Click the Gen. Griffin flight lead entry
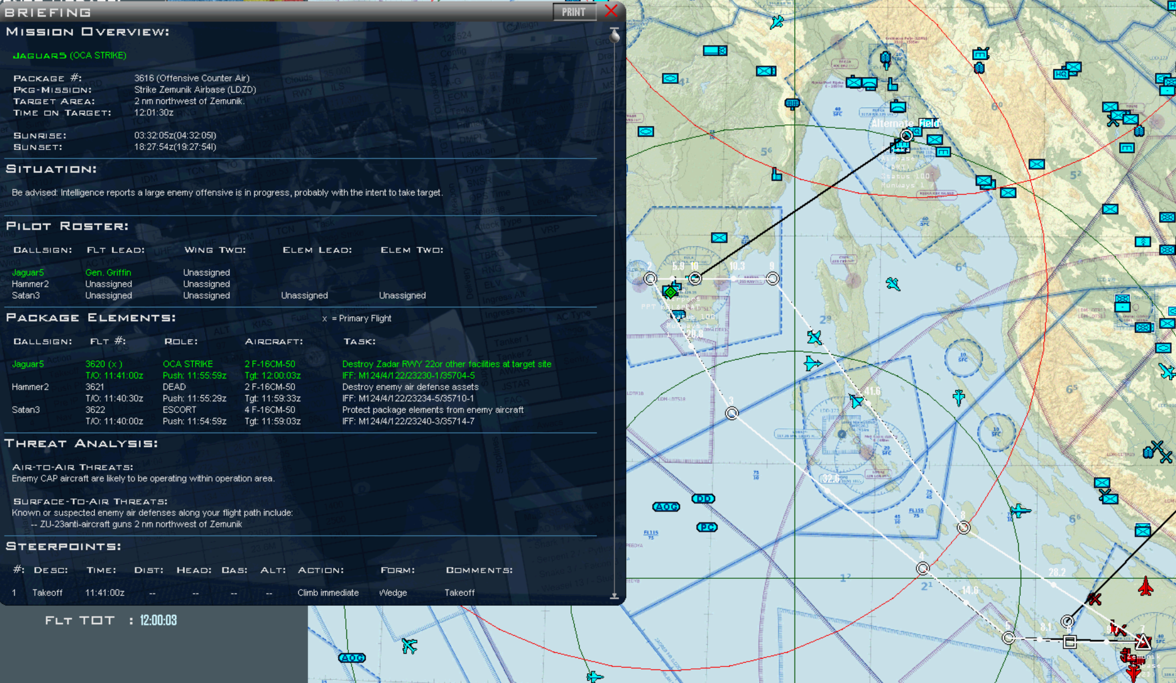The image size is (1176, 683). coord(108,273)
